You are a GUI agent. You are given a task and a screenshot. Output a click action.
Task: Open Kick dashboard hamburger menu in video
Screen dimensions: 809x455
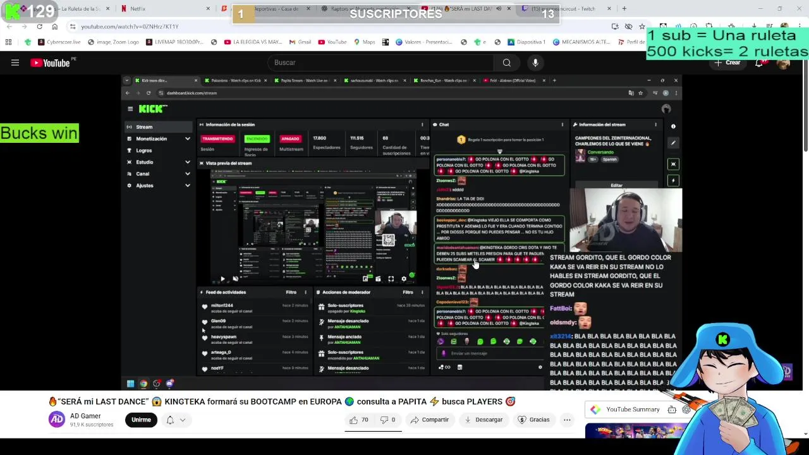[x=130, y=109]
